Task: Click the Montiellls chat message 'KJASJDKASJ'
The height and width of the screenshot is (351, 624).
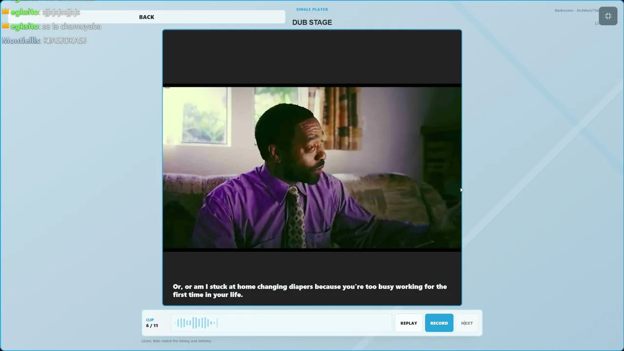Action: pyautogui.click(x=65, y=40)
